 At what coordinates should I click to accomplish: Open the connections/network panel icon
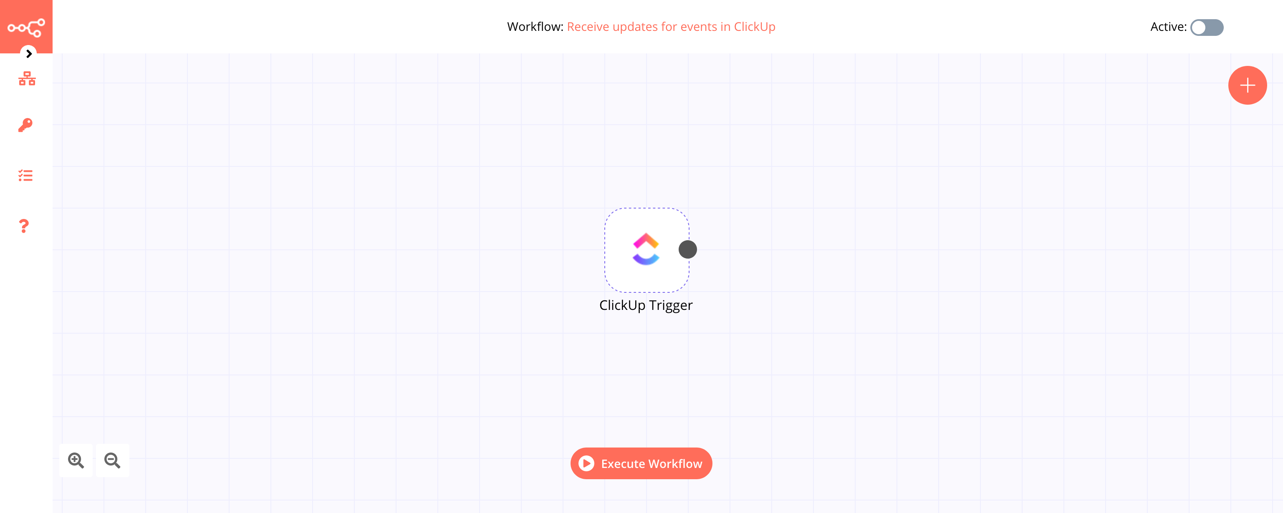[26, 78]
